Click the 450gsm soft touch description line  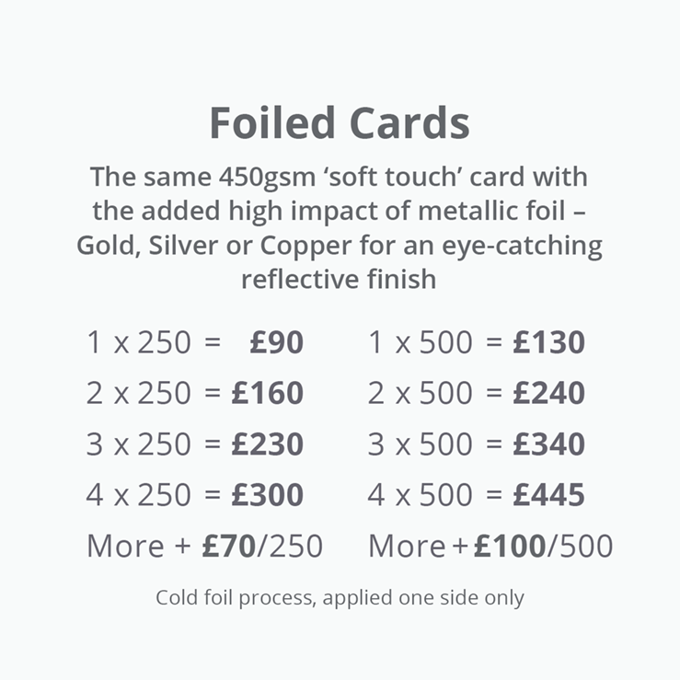340,177
